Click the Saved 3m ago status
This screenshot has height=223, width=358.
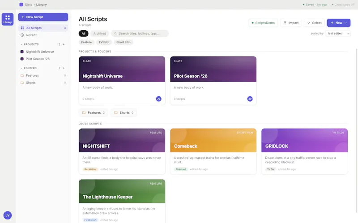315,4
